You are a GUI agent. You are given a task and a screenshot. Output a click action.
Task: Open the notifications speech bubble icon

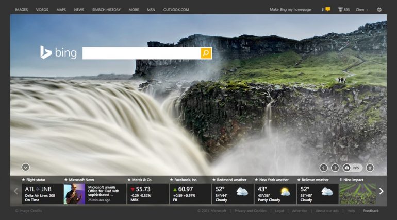[x=327, y=10]
